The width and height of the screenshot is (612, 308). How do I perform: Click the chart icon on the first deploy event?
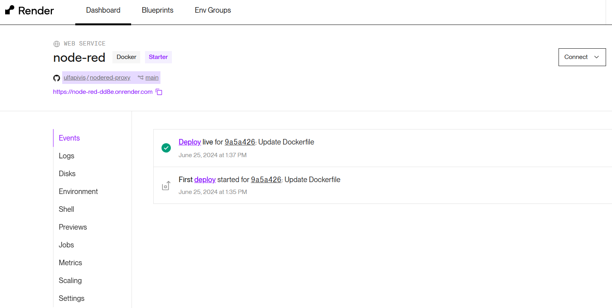click(166, 185)
